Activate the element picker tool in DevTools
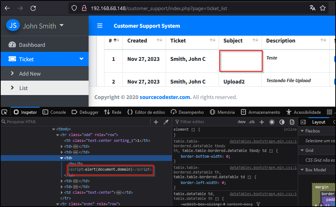 click(x=4, y=112)
